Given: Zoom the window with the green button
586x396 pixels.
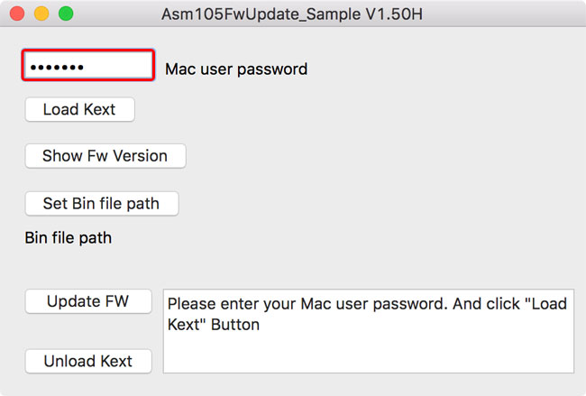Looking at the screenshot, I should click(65, 14).
